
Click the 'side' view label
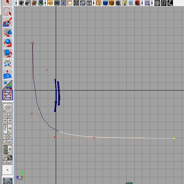129,183
